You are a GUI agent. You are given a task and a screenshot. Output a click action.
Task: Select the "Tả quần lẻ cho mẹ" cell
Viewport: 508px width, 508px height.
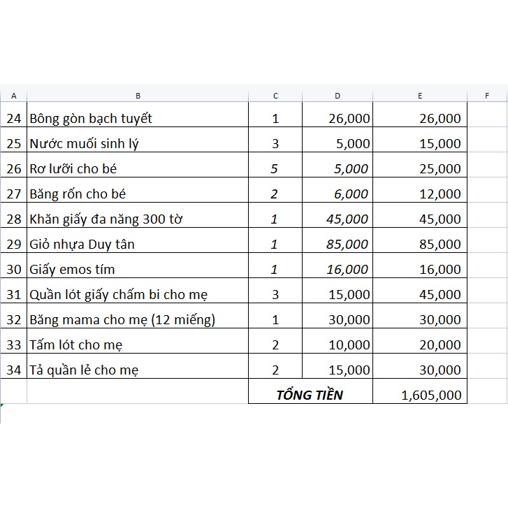[84, 370]
